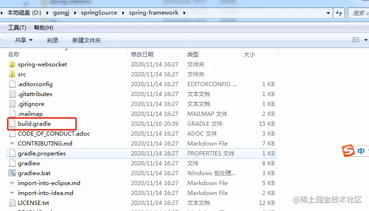Select the gradlew file name
The height and width of the screenshot is (211, 369).
point(29,163)
